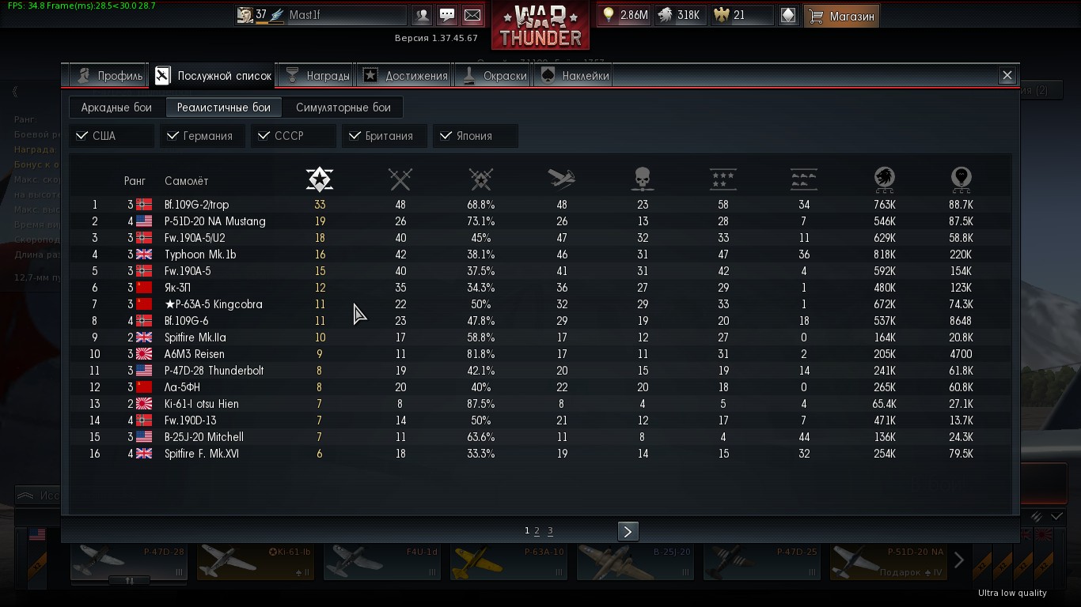Open the Награды tab
Viewport: 1081px width, 607px height.
317,76
